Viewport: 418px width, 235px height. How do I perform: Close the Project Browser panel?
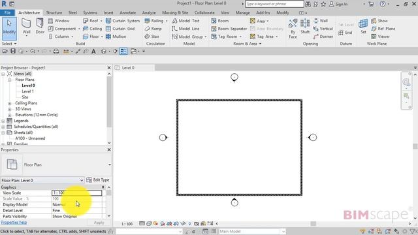pyautogui.click(x=109, y=68)
